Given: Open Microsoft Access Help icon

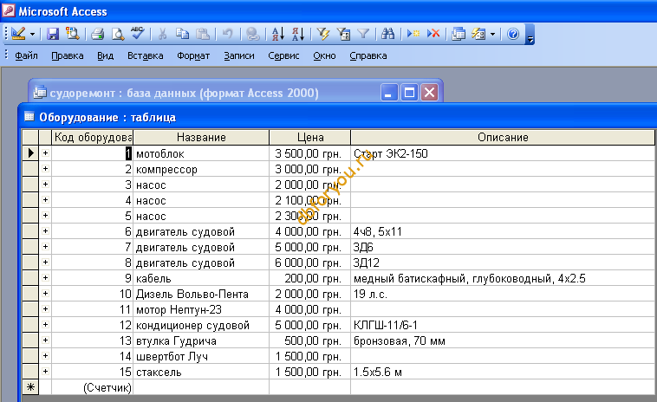Looking at the screenshot, I should point(513,34).
